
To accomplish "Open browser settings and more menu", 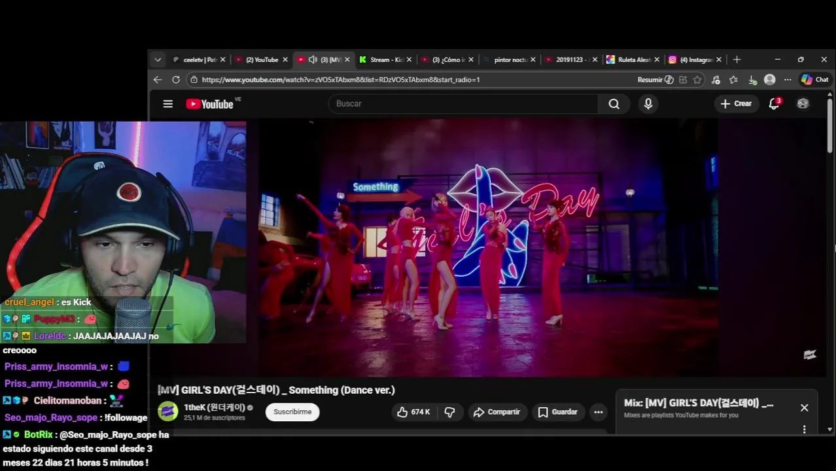I will point(788,80).
